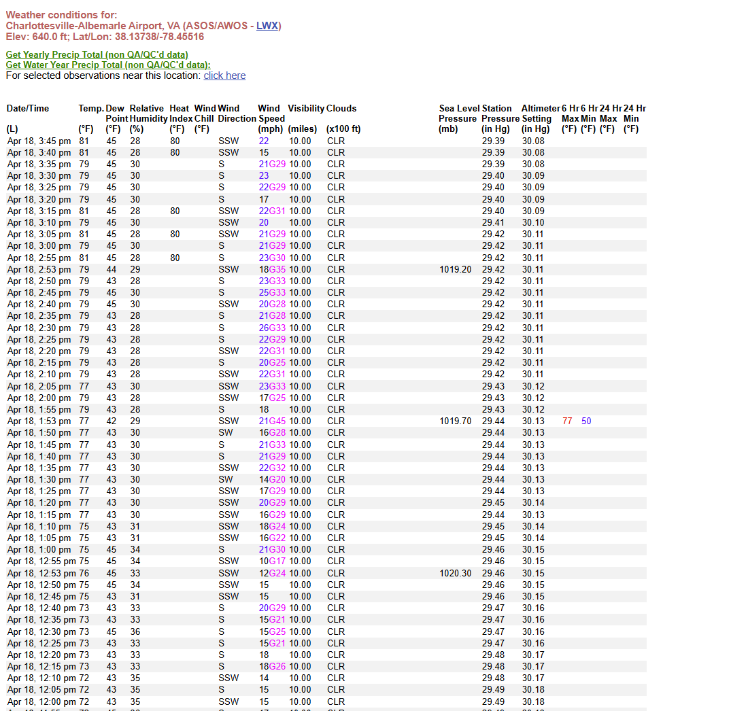Select the 6 Hr Min value '50'
Screen dimensions: 731x711
coord(586,421)
